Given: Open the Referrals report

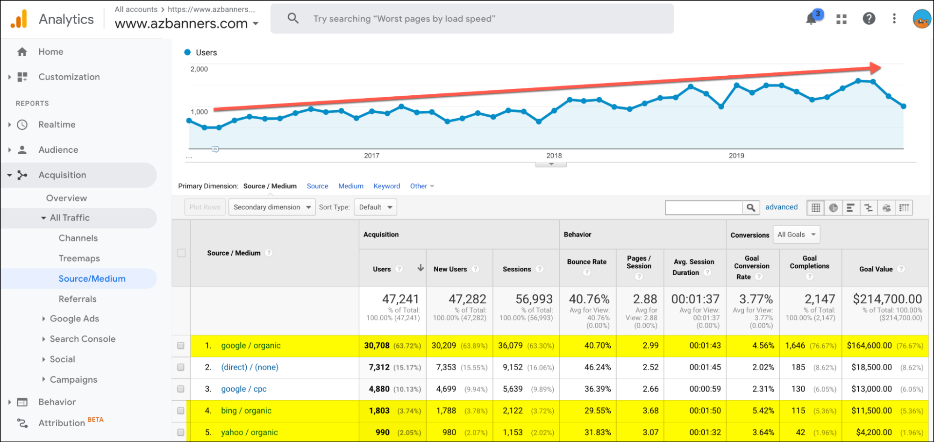Looking at the screenshot, I should pos(78,299).
